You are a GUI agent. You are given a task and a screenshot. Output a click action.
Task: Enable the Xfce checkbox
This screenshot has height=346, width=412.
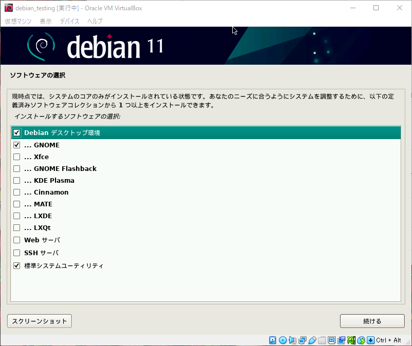(x=17, y=157)
